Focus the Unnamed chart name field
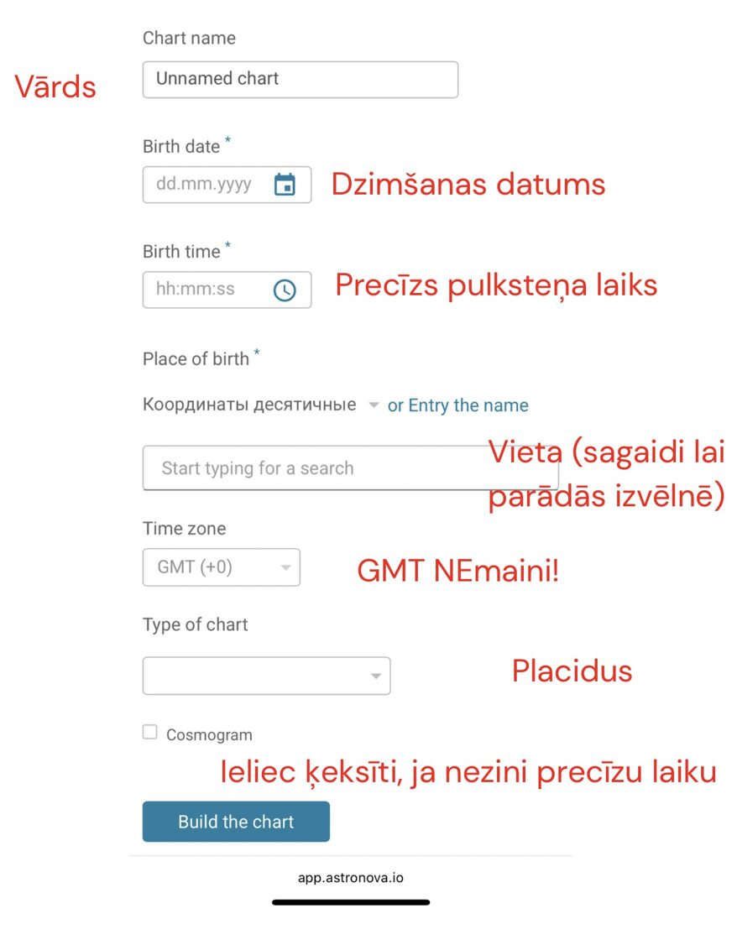The height and width of the screenshot is (940, 737). pos(300,79)
